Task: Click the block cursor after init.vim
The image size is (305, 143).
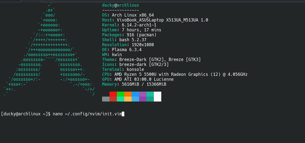Action: pos(123,114)
